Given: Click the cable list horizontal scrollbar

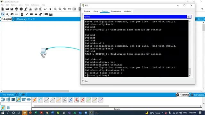Looking at the screenshot, I should click(71, 106).
